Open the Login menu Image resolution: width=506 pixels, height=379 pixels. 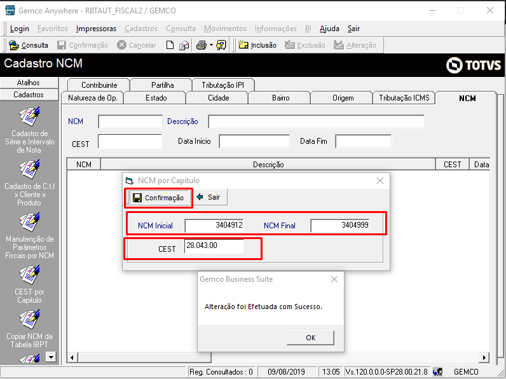coord(19,29)
